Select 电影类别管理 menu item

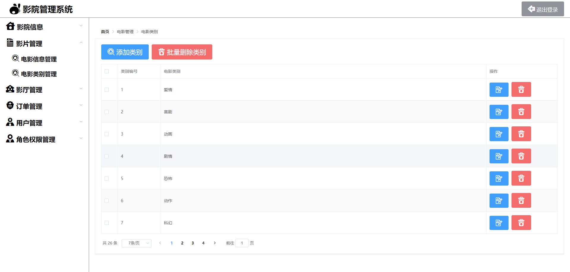pyautogui.click(x=39, y=74)
